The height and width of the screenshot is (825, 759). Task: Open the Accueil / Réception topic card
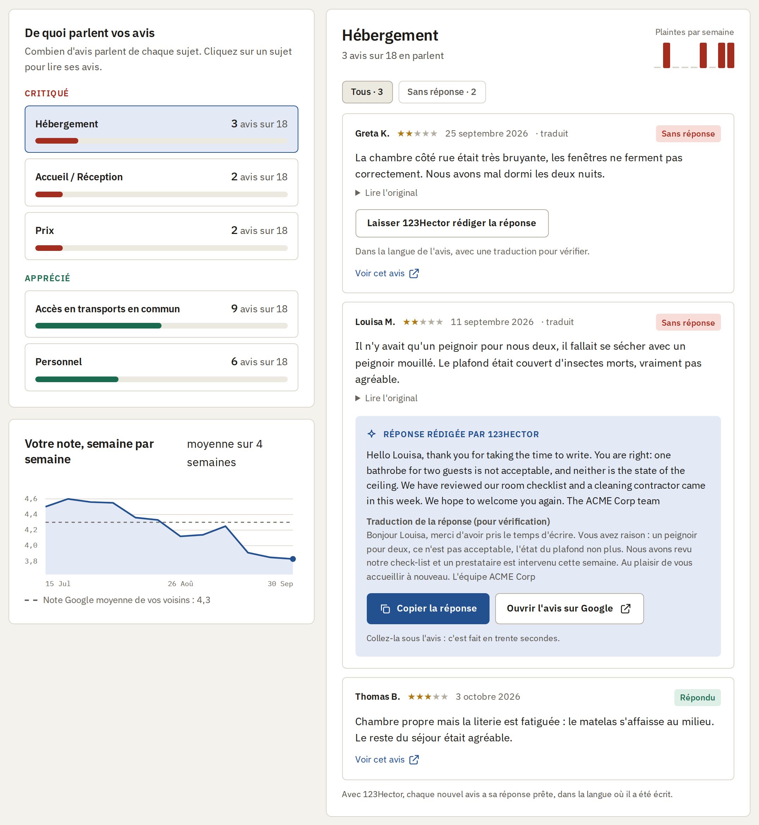[162, 182]
